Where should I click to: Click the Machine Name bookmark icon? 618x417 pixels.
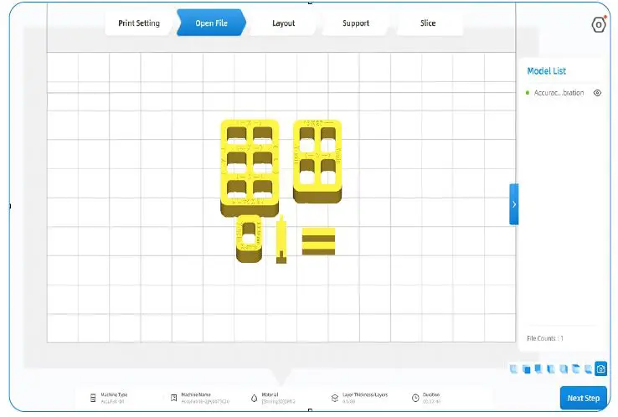coord(174,398)
